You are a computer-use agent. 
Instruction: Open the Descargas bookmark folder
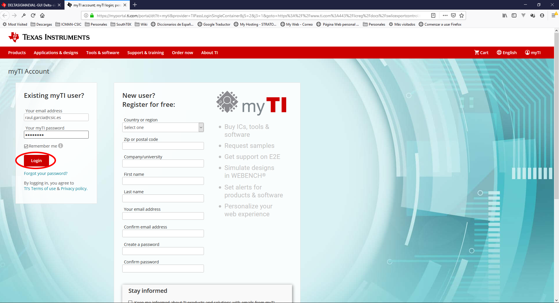(x=41, y=24)
